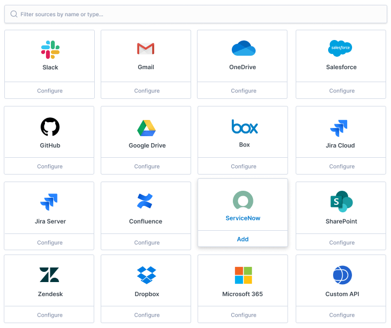Click the Gmail envelope icon
This screenshot has height=328, width=391.
pos(146,49)
